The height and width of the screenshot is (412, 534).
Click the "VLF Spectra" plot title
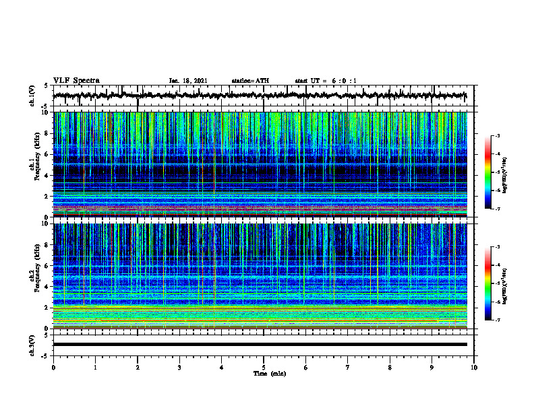(76, 81)
